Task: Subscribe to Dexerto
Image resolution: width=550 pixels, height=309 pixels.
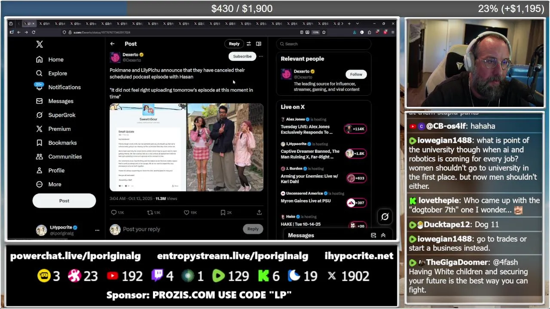Action: pyautogui.click(x=242, y=56)
